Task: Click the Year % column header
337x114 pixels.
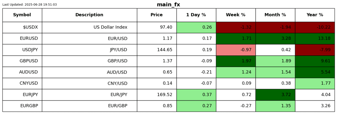Action: [315, 15]
